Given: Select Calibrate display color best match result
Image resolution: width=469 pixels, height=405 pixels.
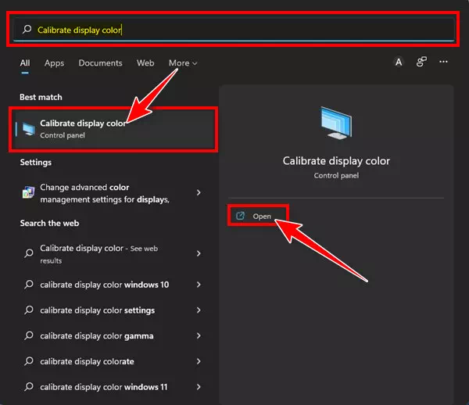Looking at the screenshot, I should 114,129.
